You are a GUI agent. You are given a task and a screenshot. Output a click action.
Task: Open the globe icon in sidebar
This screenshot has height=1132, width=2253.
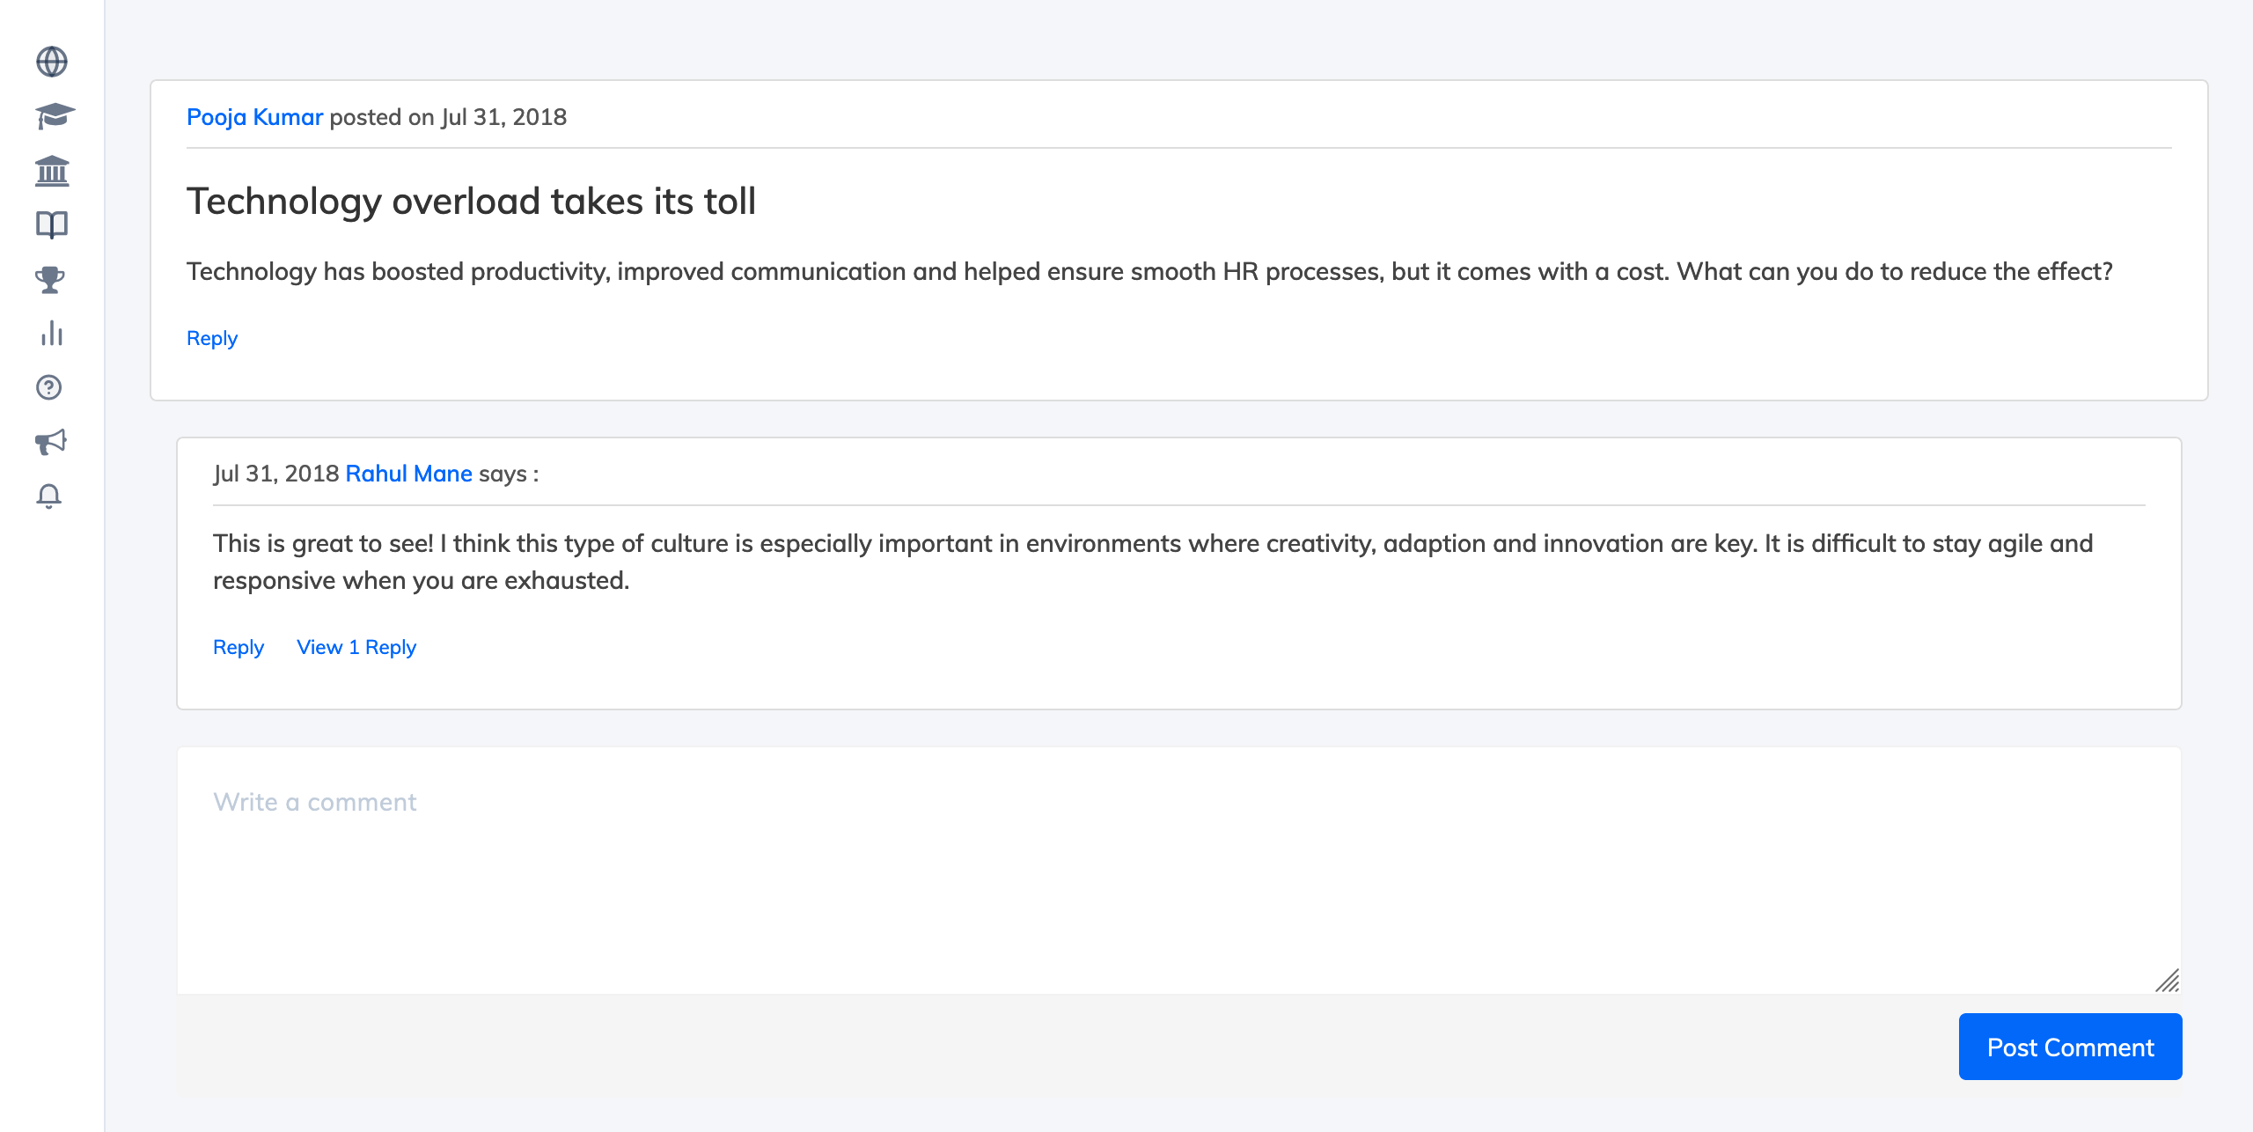coord(52,62)
